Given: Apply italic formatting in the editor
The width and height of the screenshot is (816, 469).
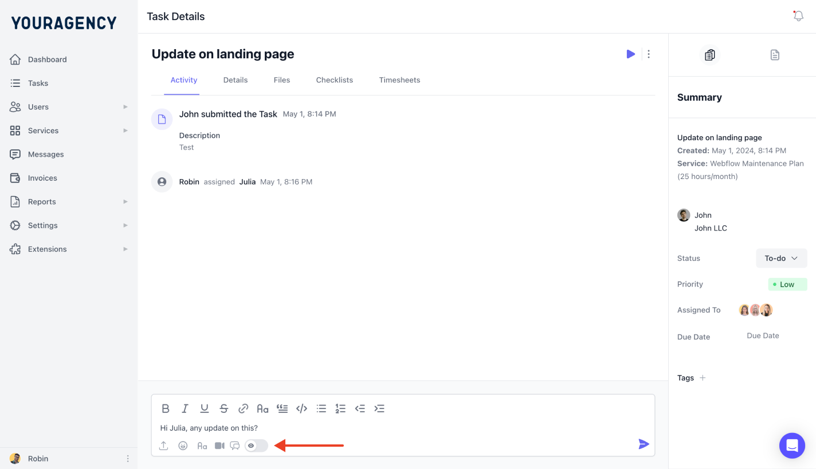Looking at the screenshot, I should [185, 408].
